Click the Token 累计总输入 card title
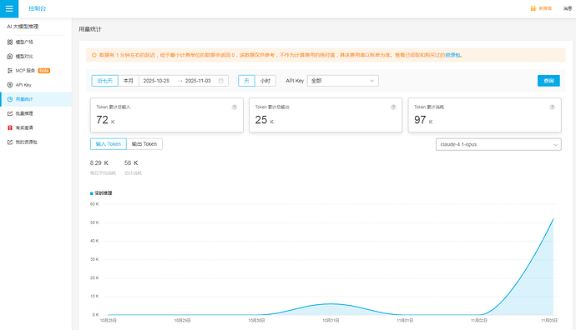Image resolution: width=576 pixels, height=330 pixels. pyautogui.click(x=114, y=107)
